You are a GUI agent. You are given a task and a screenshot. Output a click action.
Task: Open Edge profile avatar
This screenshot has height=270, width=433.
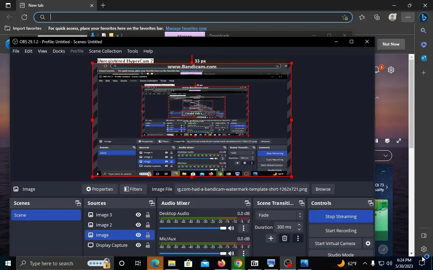pos(392,17)
